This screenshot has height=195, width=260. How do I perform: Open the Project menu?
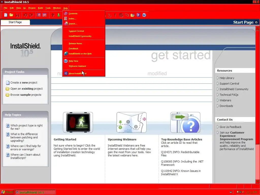[x=32, y=8]
